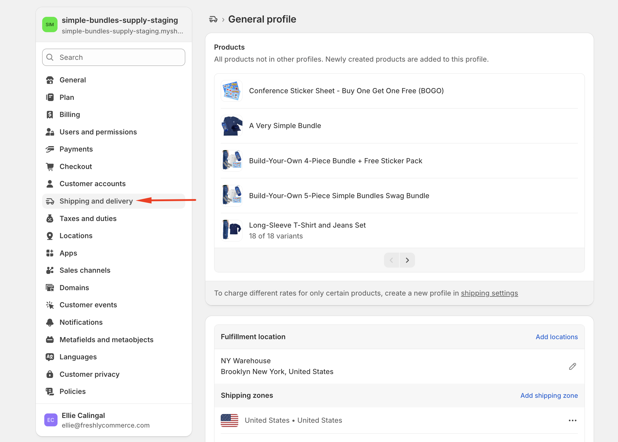Follow the shipping settings link

[x=489, y=293]
